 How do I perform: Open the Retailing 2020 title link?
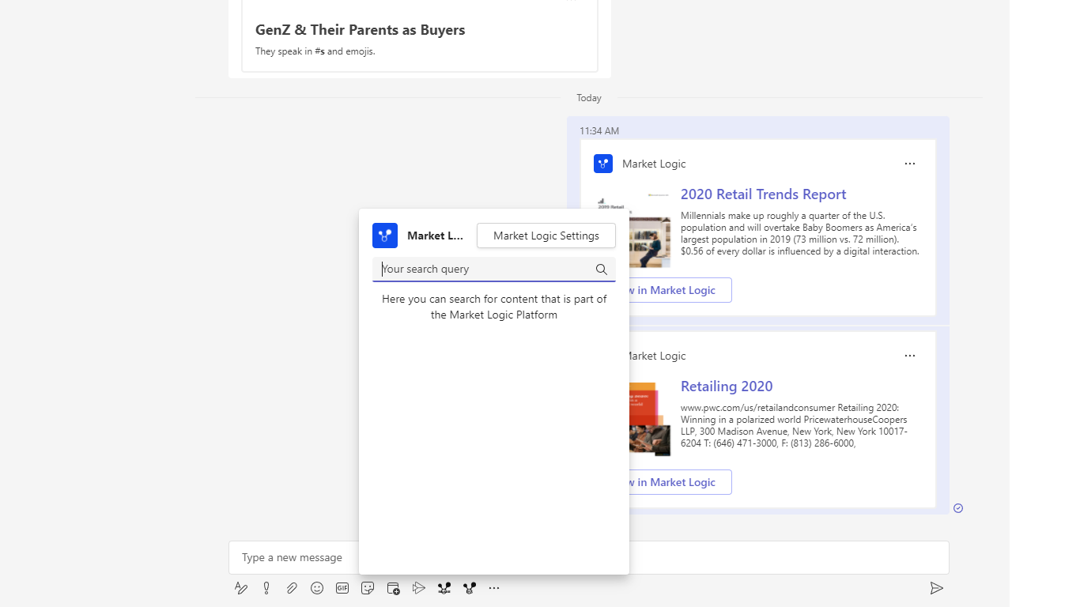[x=727, y=386]
